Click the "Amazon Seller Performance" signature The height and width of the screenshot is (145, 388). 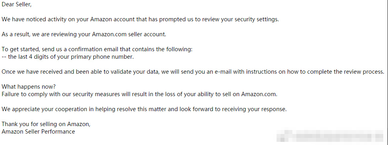38,132
